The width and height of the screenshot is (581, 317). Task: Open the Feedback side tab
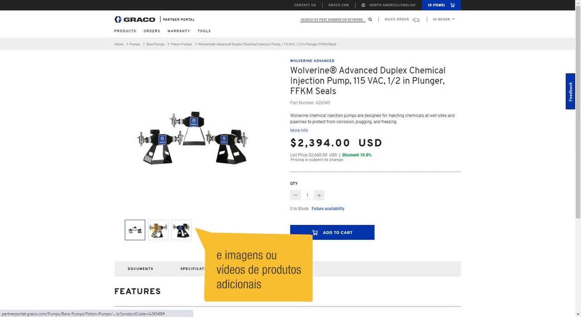tap(571, 91)
